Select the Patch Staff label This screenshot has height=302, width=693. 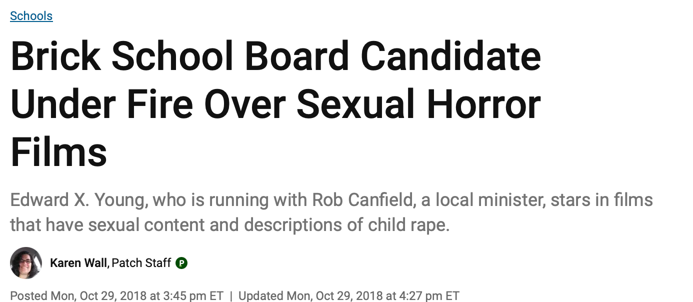point(141,263)
